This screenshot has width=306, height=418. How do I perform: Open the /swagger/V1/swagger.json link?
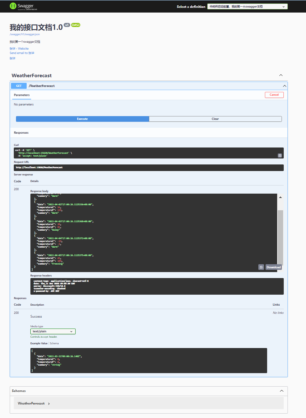pyautogui.click(x=25, y=34)
